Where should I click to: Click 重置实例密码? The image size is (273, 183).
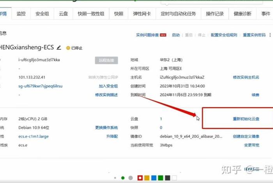pyautogui.click(x=254, y=35)
